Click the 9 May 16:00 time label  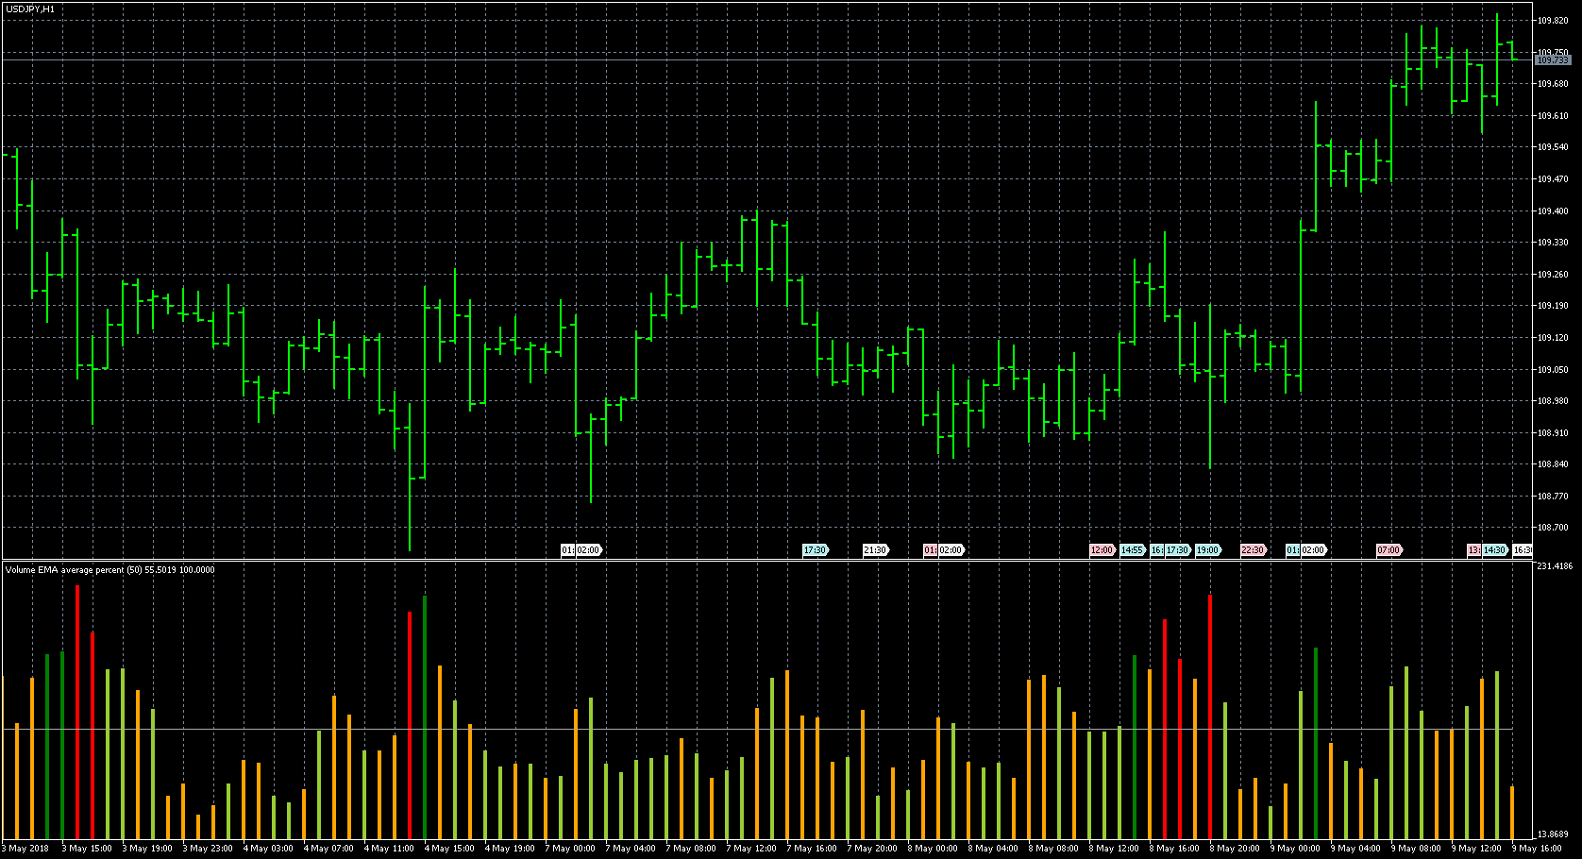pyautogui.click(x=1537, y=849)
